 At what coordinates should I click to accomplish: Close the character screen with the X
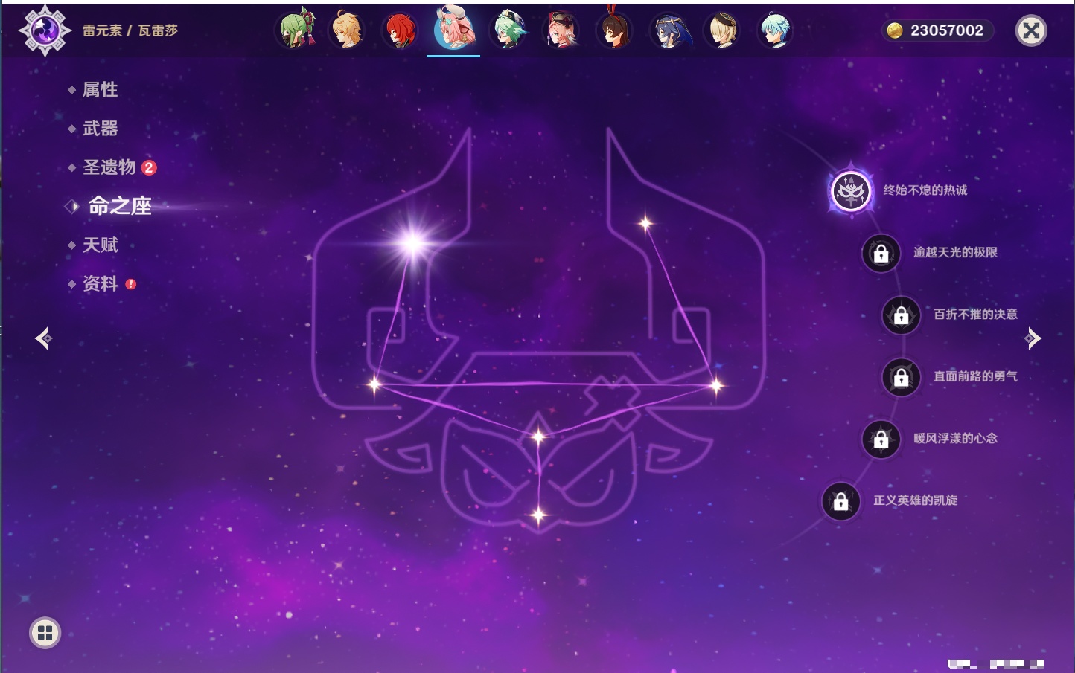pos(1031,30)
